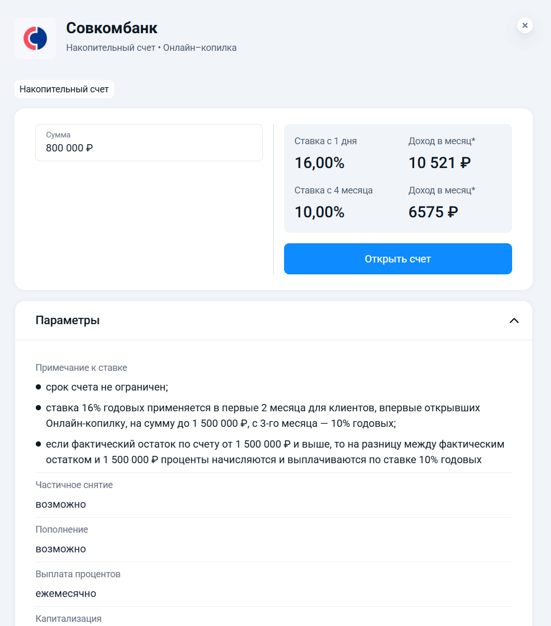
Task: Click the second bullet point marker
Action: pyautogui.click(x=39, y=408)
